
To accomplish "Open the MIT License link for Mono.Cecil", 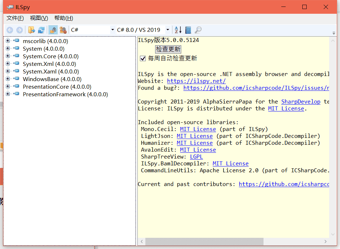I will (198, 129).
